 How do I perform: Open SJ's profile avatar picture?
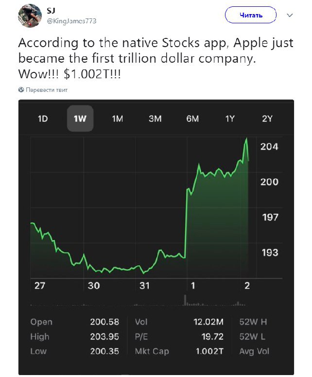(30, 16)
